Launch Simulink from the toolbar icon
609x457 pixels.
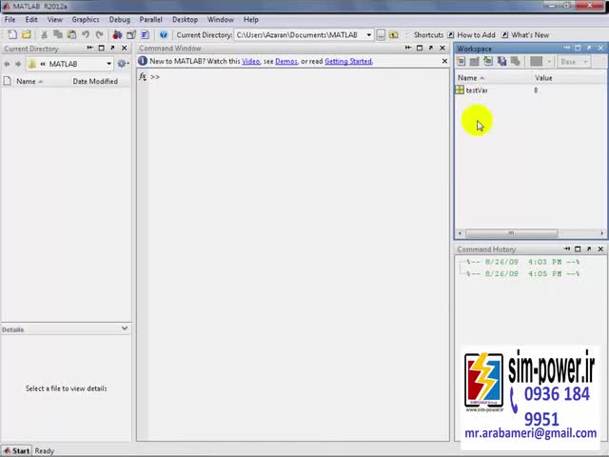coord(117,34)
